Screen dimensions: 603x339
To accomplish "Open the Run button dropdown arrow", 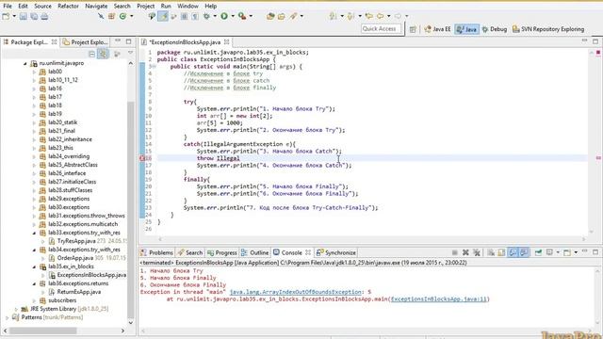I will click(233, 16).
